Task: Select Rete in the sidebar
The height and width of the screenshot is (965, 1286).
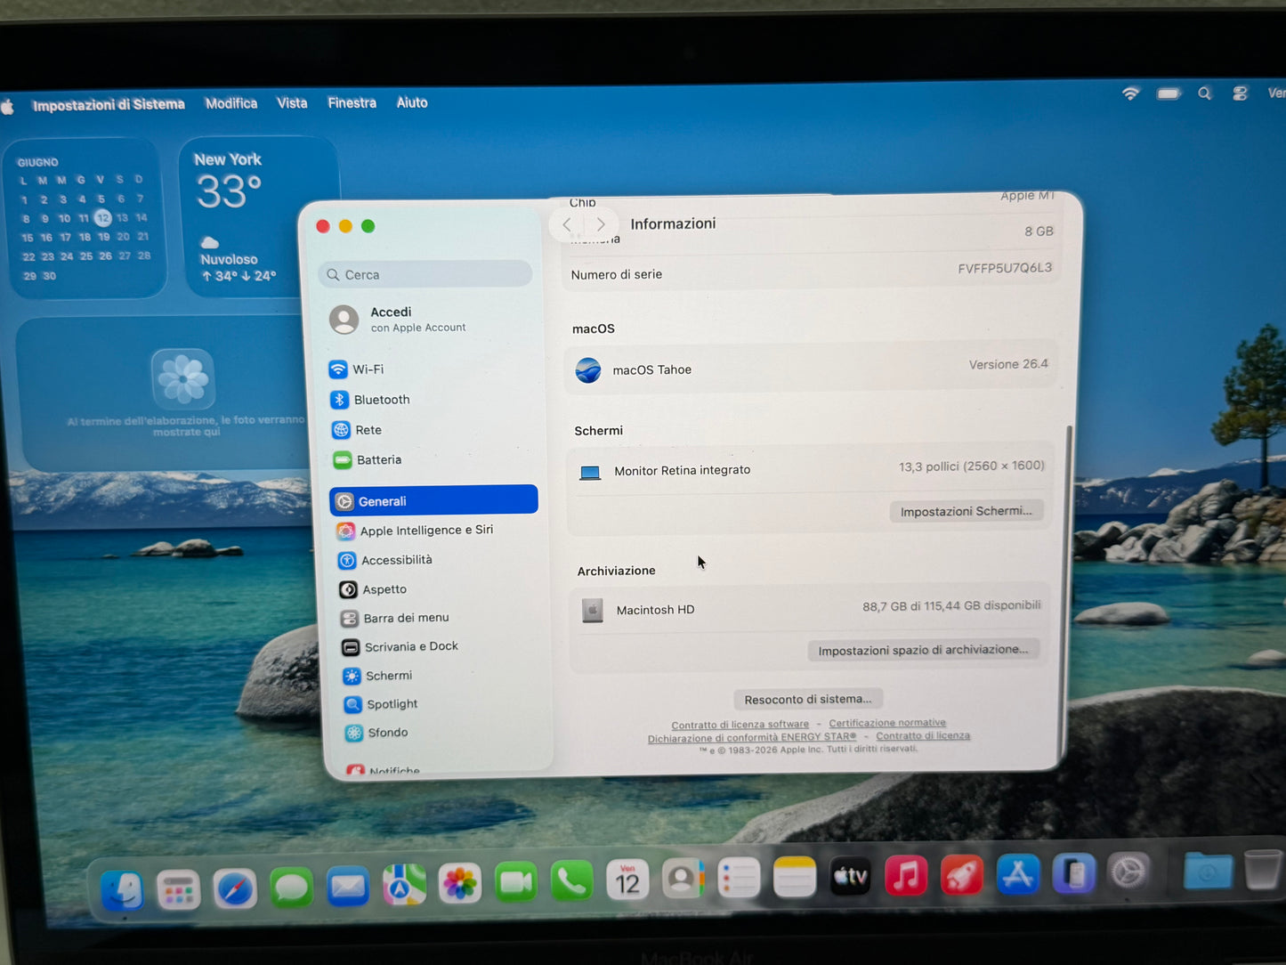Action: click(x=357, y=430)
